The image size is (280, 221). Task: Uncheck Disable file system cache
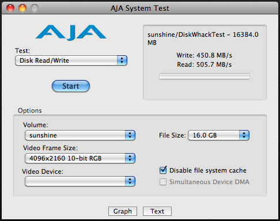tap(163, 170)
